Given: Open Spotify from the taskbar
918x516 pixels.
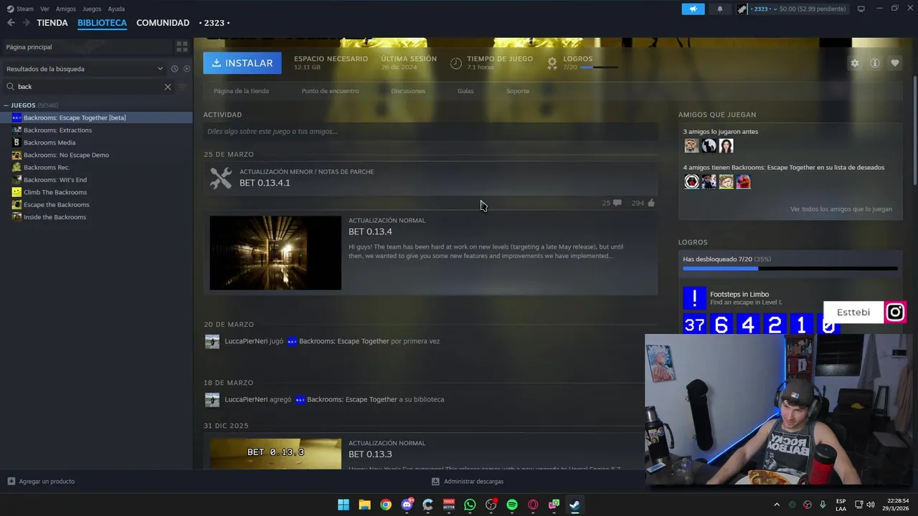Looking at the screenshot, I should [512, 505].
